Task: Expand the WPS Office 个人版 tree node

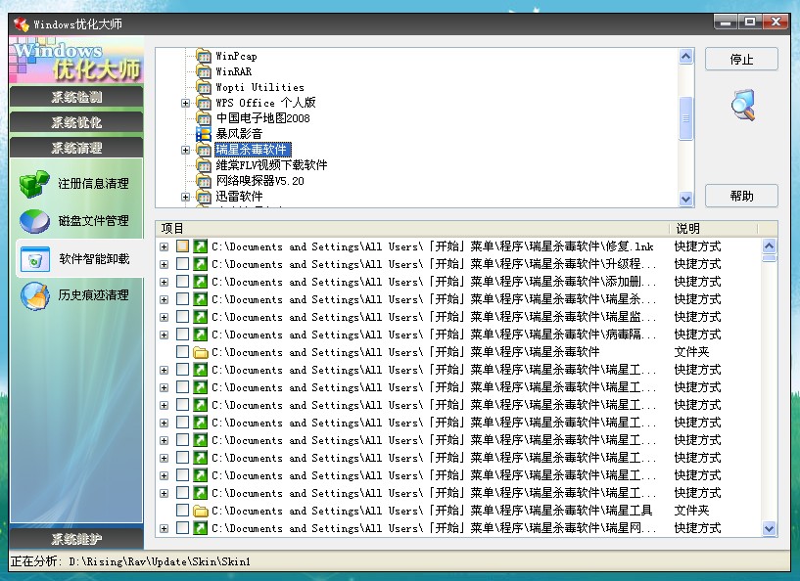Action: [x=185, y=103]
